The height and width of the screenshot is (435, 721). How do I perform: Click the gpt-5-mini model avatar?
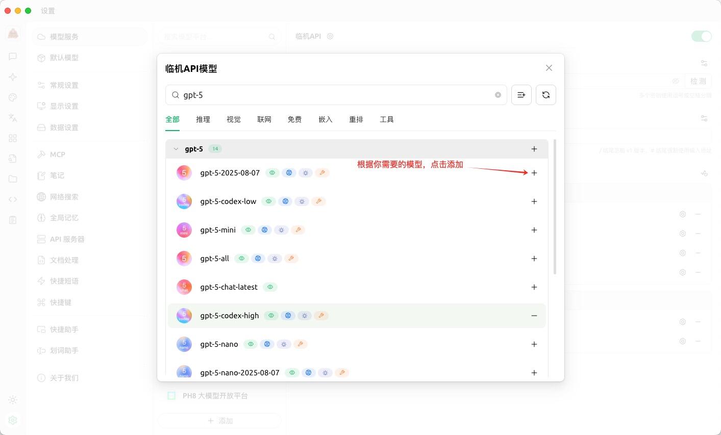(x=184, y=230)
